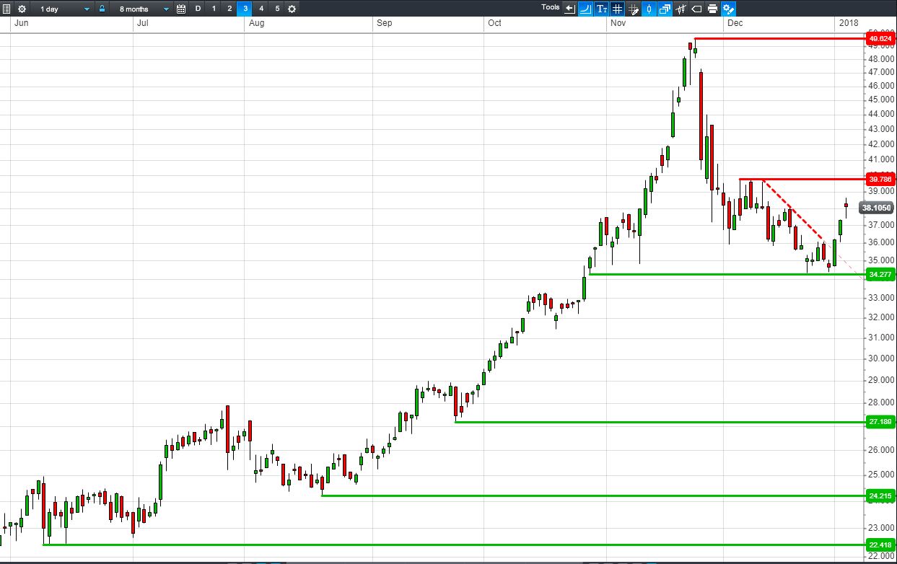Image resolution: width=897 pixels, height=564 pixels.
Task: Select the 24.215 green support price label
Action: (x=880, y=495)
